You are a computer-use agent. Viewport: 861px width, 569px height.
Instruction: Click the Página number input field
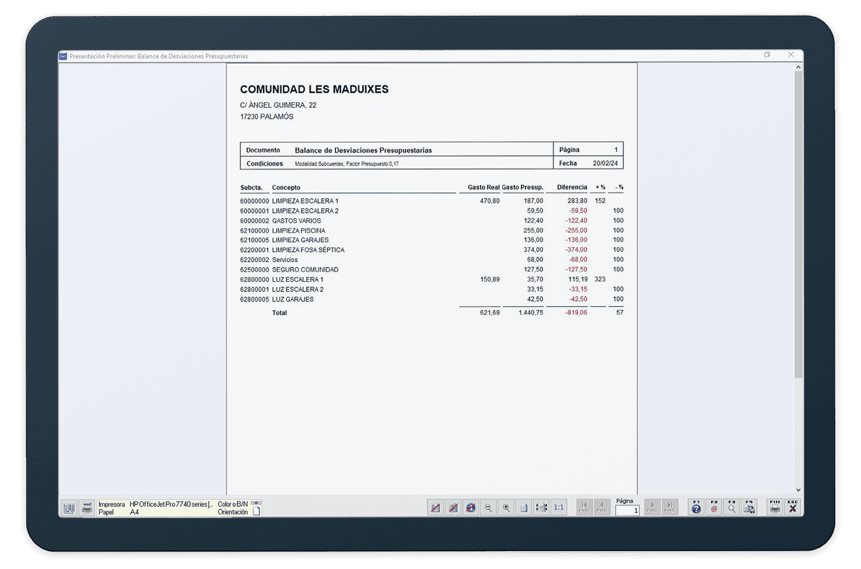(x=627, y=510)
